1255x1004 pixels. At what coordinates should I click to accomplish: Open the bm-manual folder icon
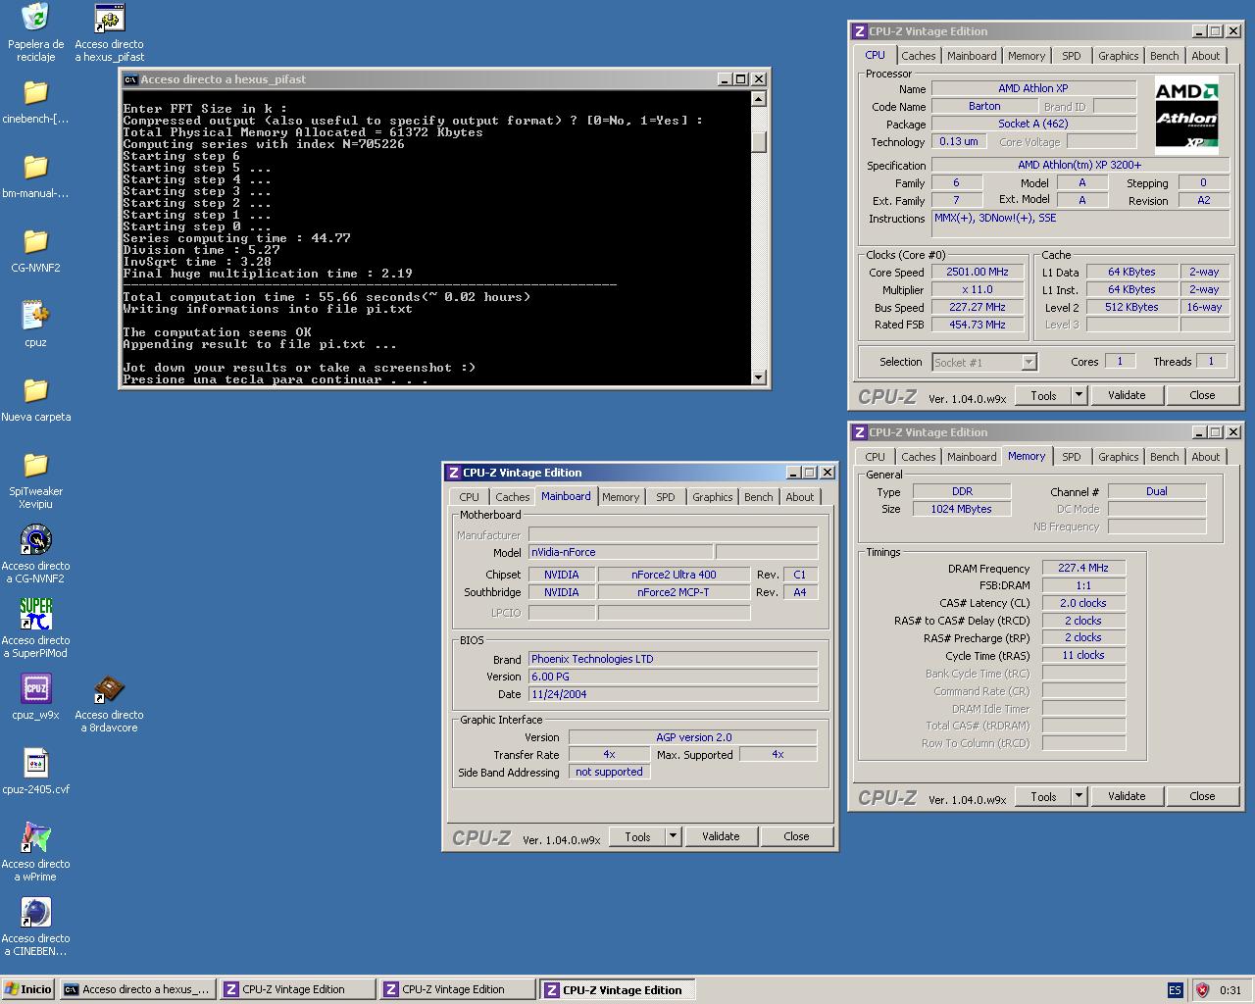35,167
